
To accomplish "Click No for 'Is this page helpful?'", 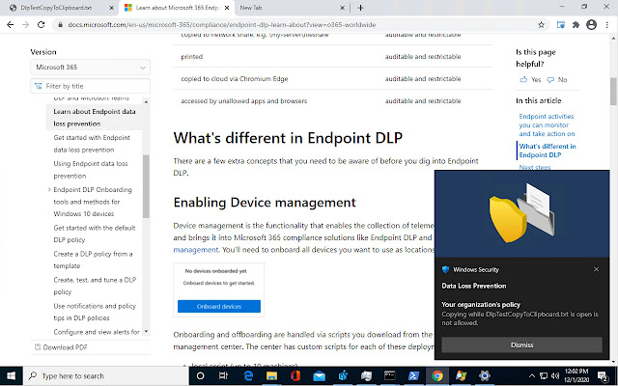I will point(557,79).
